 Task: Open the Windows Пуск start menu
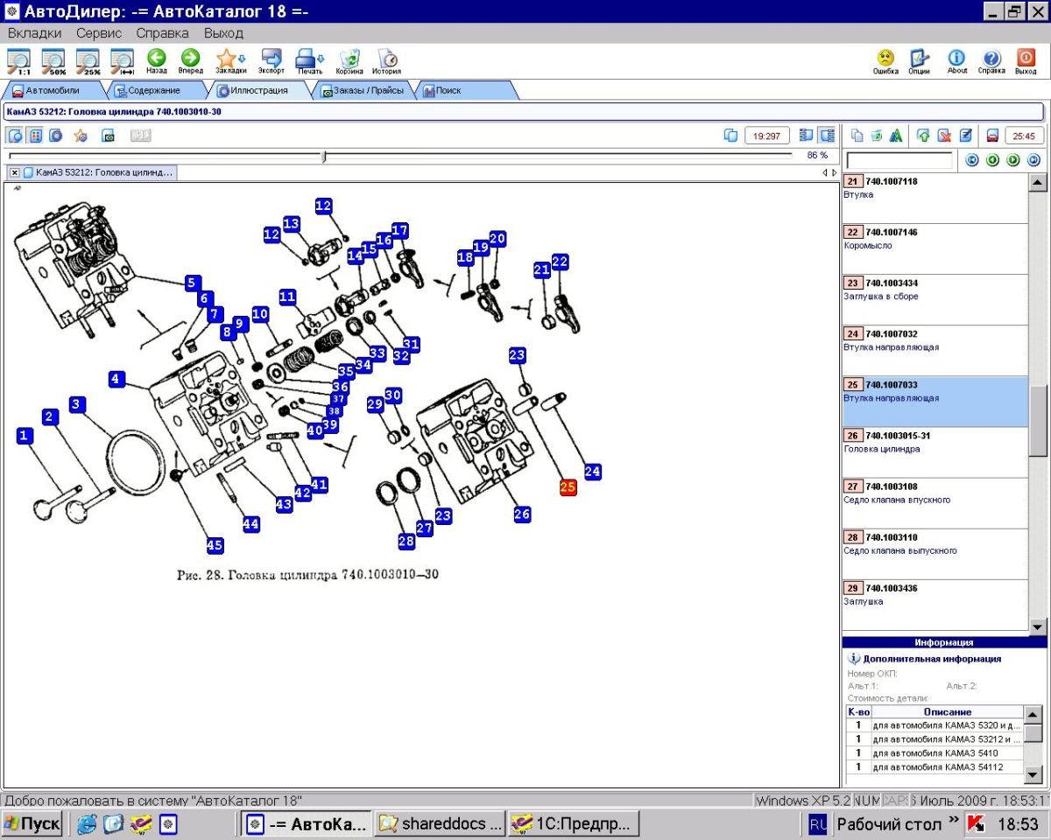(32, 823)
